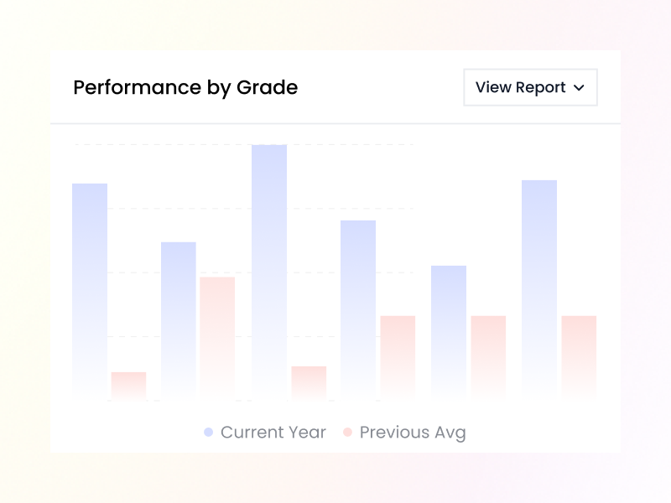
Task: Select the Performance by Grade title
Action: tap(185, 87)
